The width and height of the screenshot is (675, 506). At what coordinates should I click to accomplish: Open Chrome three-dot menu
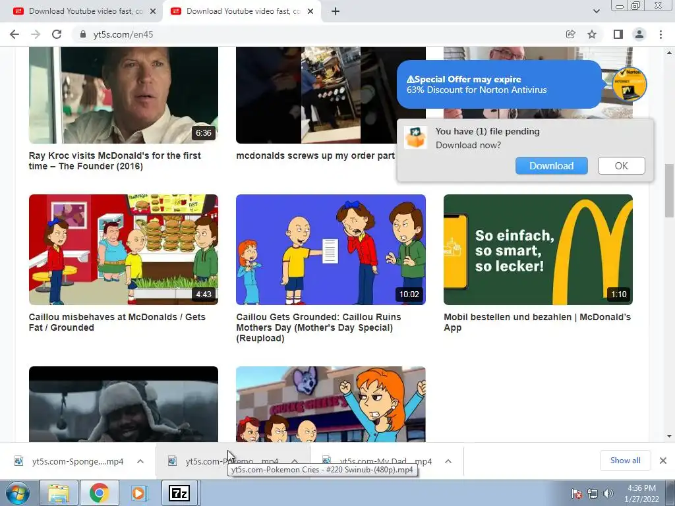(660, 34)
